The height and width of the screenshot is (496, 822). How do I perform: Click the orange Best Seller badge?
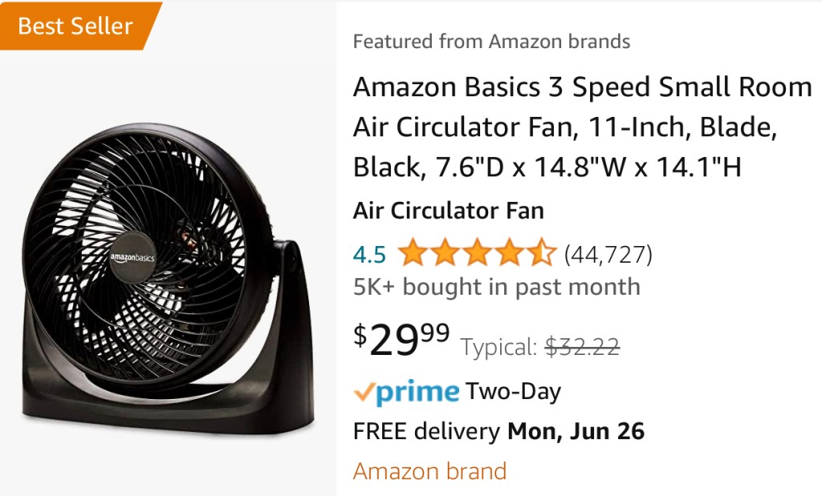pos(75,26)
